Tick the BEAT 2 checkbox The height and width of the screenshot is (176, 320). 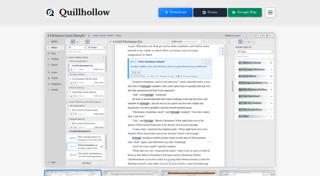68,146
